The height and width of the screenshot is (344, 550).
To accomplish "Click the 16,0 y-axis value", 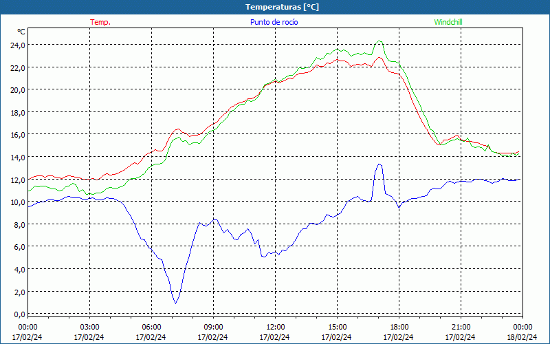I will click(17, 135).
